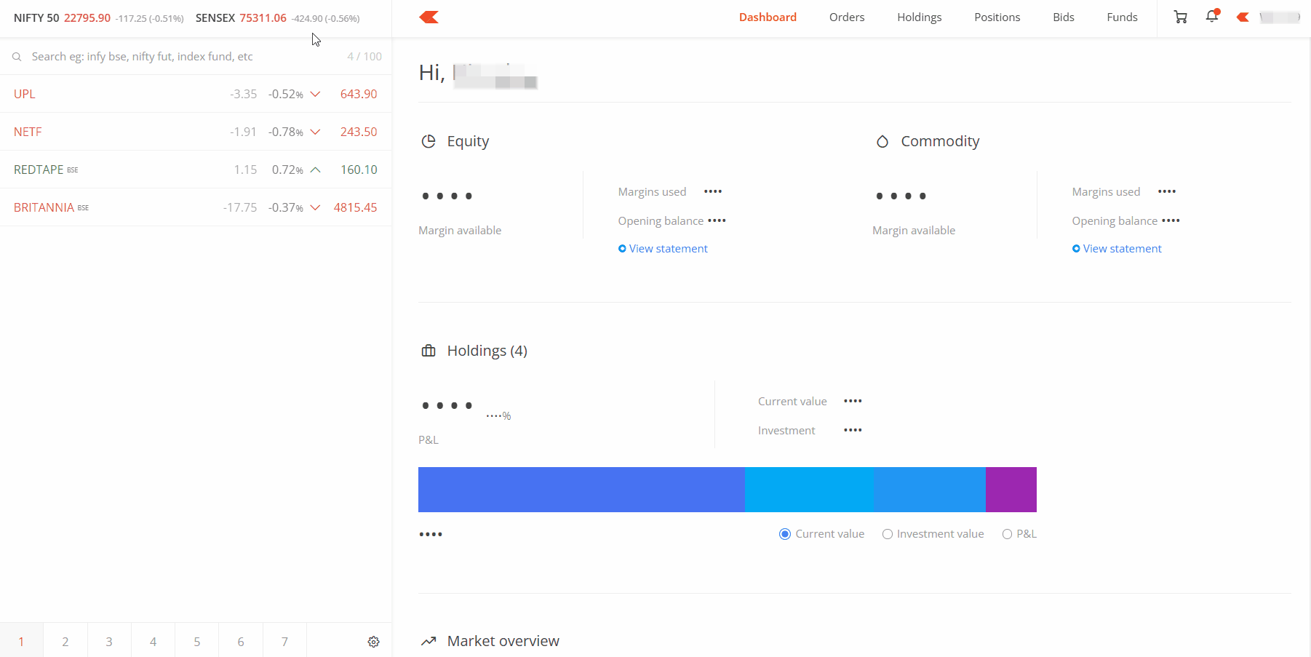Click the BRITANNIA down-arrow indicator
Image resolution: width=1311 pixels, height=657 pixels.
click(x=315, y=207)
